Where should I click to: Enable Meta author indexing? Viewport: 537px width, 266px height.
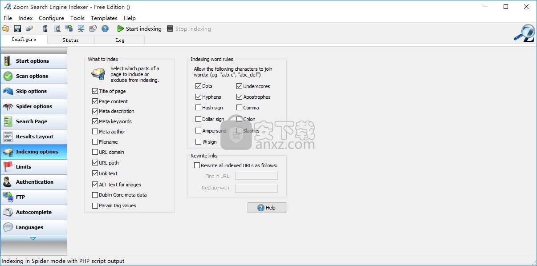point(95,131)
